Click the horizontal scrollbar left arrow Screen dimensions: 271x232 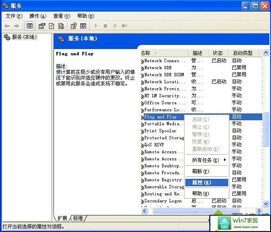click(x=145, y=211)
